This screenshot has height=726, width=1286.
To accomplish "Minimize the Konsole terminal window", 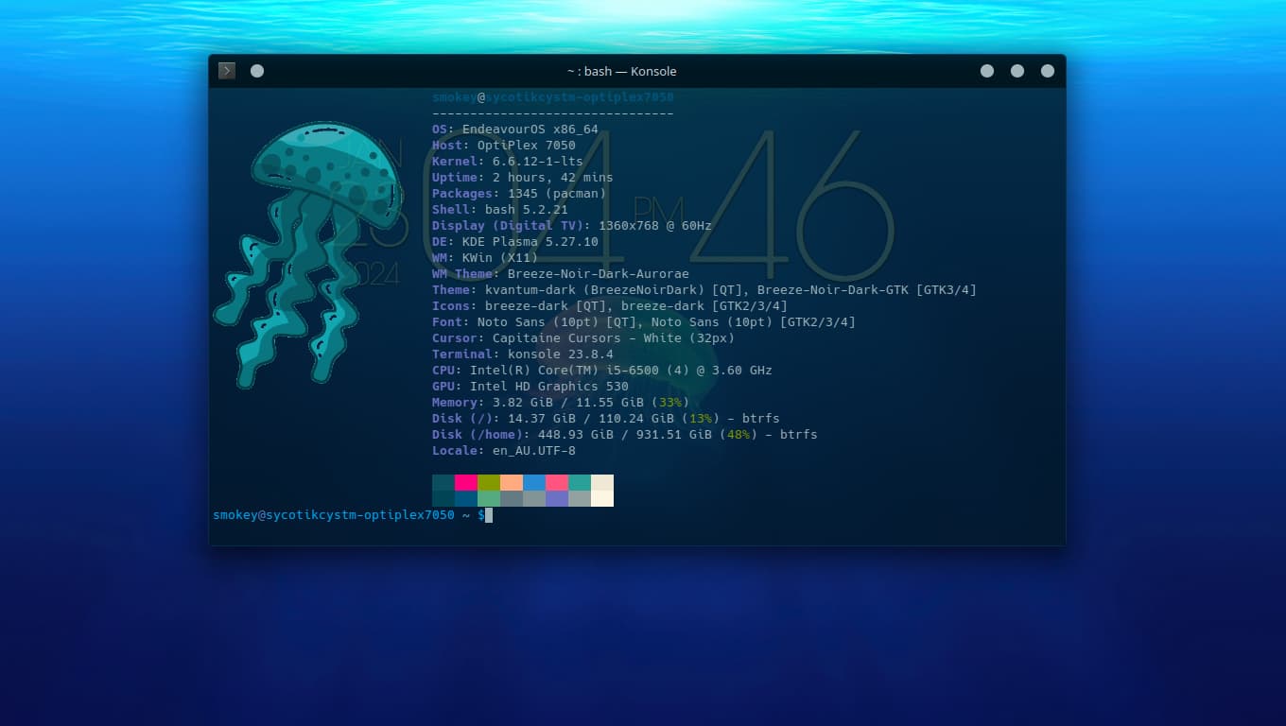I will pos(987,71).
